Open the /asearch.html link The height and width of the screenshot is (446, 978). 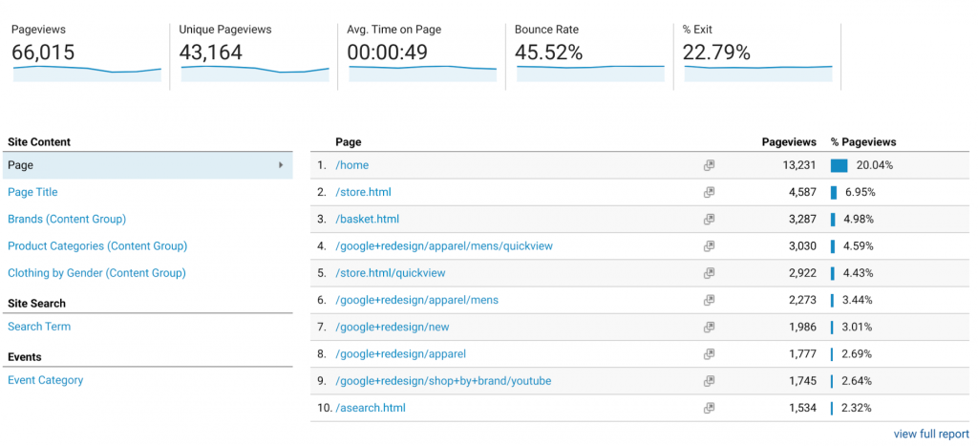pos(371,408)
